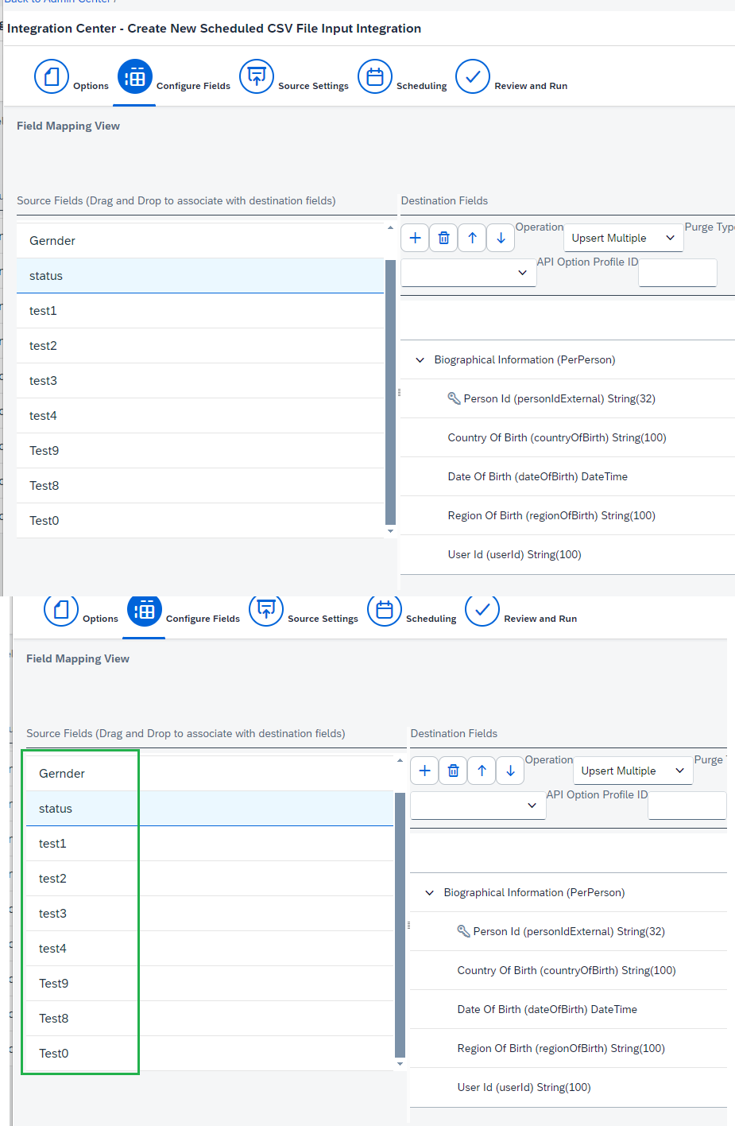This screenshot has width=735, height=1126.
Task: Open the Upsert Multiple operation dropdown in the lower view
Action: coord(633,771)
